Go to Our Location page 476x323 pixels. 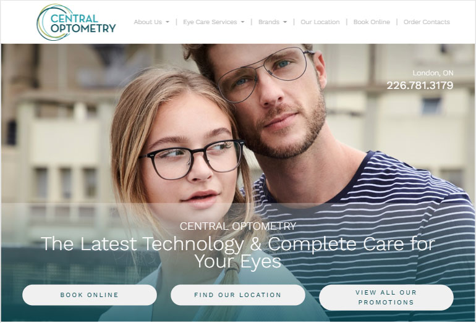click(x=320, y=22)
